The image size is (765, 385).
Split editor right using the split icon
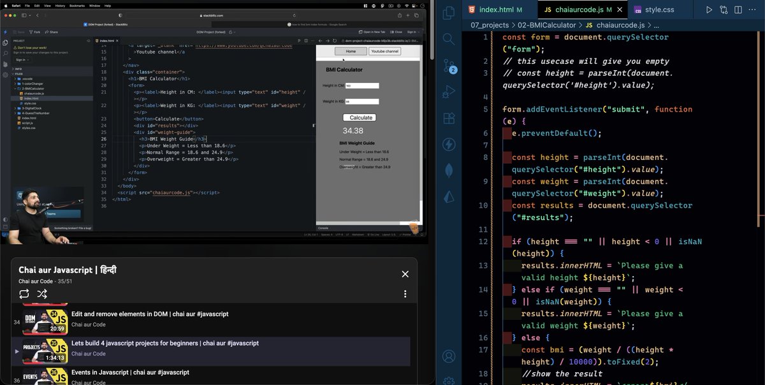(x=739, y=10)
